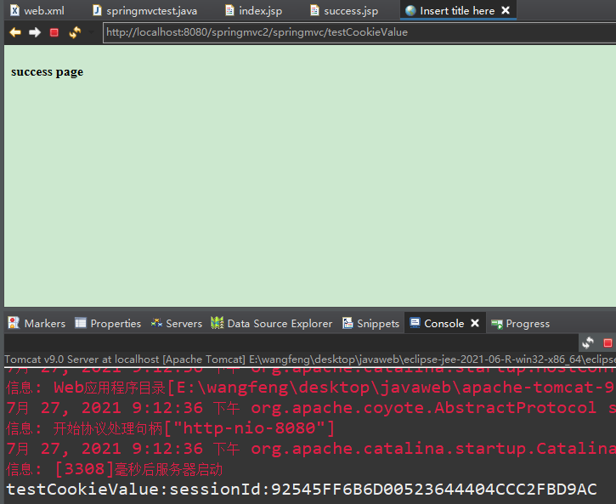The width and height of the screenshot is (616, 504).
Task: Click the globe icon on the browser tab
Action: (410, 10)
